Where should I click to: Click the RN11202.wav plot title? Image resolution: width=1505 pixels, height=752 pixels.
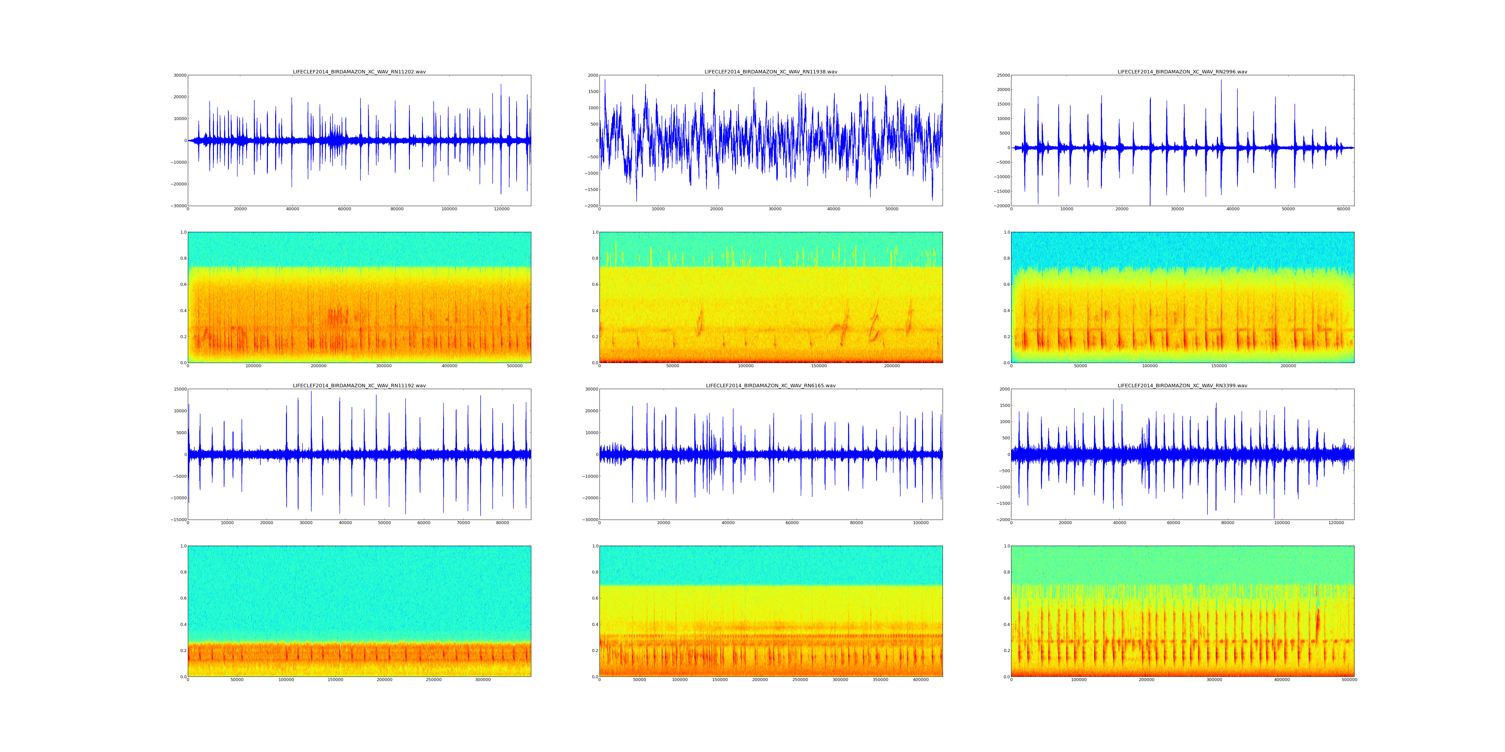pyautogui.click(x=359, y=72)
